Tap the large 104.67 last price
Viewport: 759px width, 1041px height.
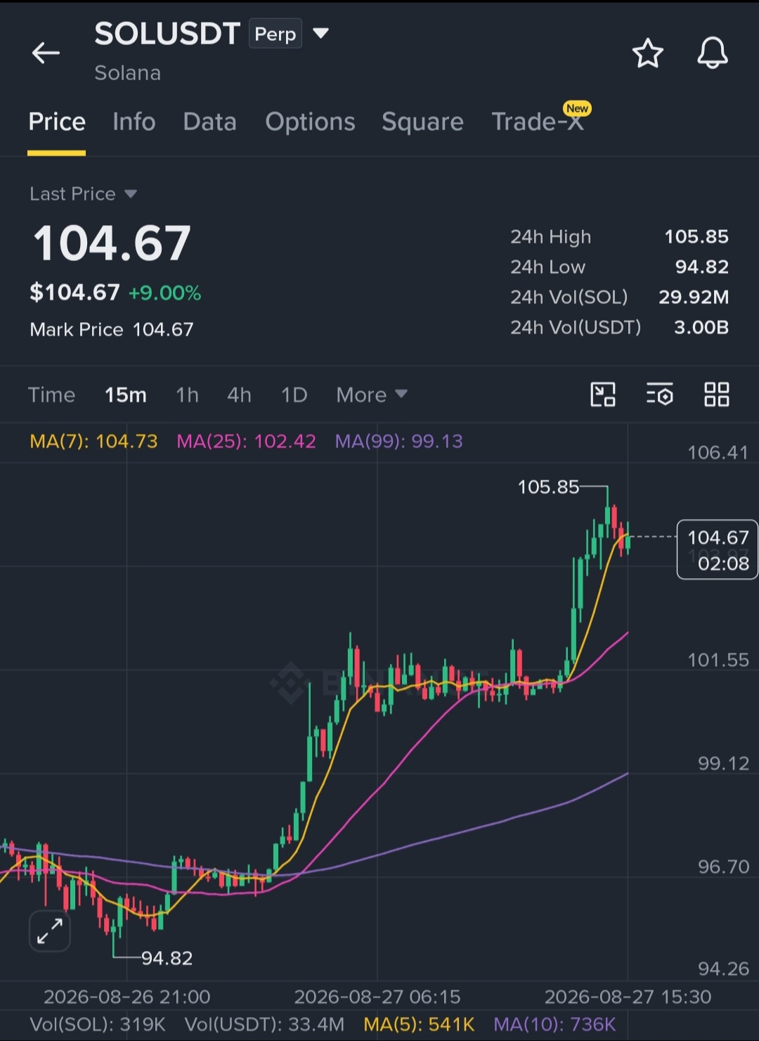pos(112,243)
